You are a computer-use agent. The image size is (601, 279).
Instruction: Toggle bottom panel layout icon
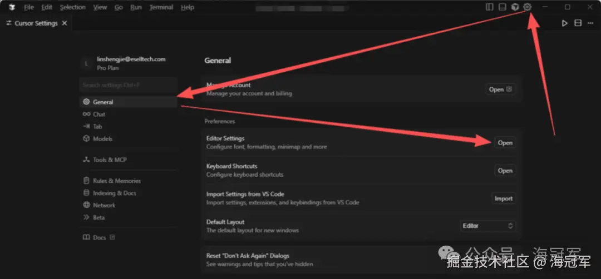[x=502, y=7]
